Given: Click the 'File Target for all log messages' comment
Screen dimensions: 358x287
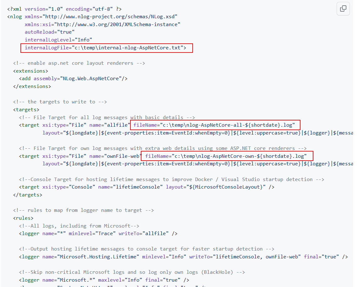Looking at the screenshot, I should [107, 117].
